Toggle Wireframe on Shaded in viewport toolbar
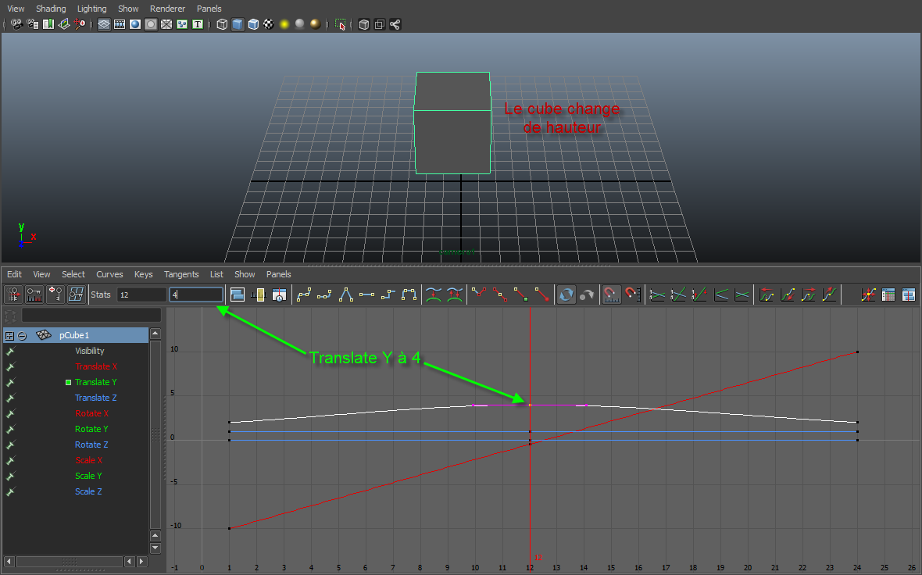 [253, 24]
